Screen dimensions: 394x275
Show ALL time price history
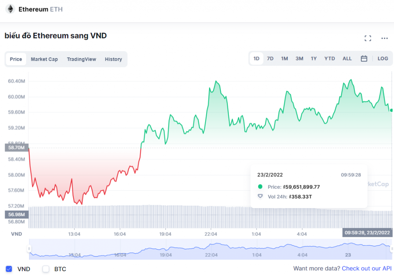tap(347, 58)
